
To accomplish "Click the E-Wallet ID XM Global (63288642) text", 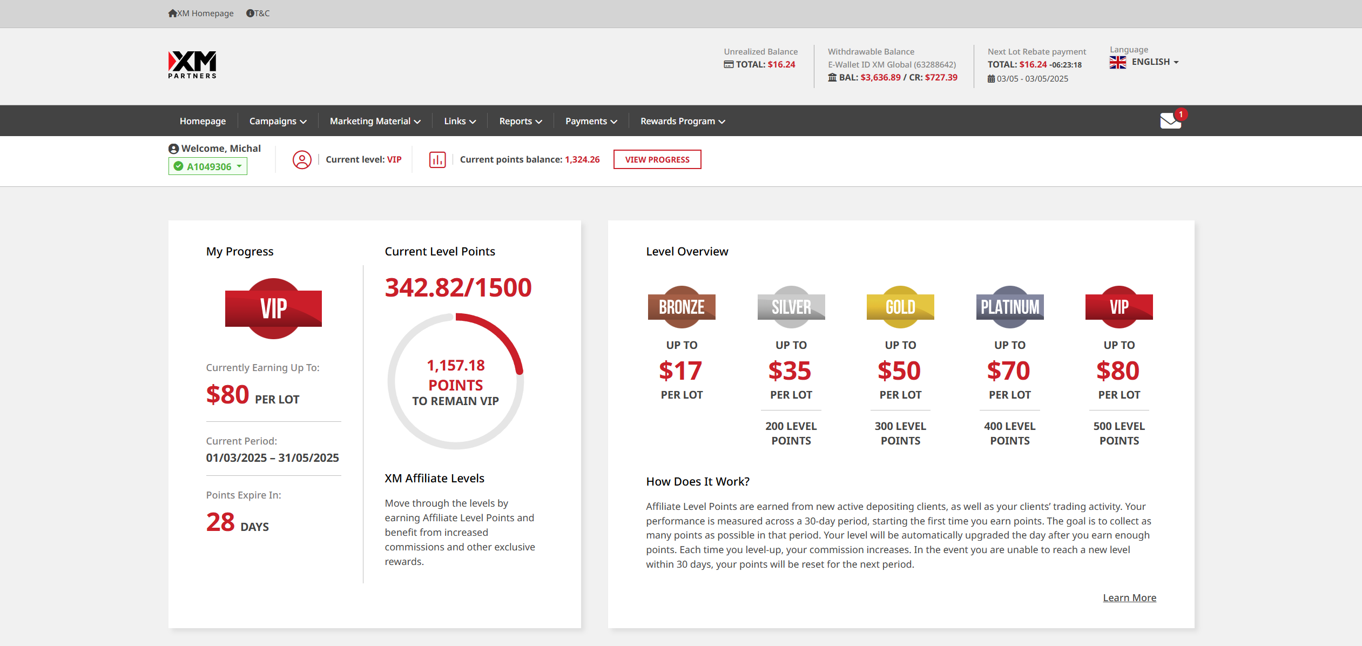I will 892,64.
